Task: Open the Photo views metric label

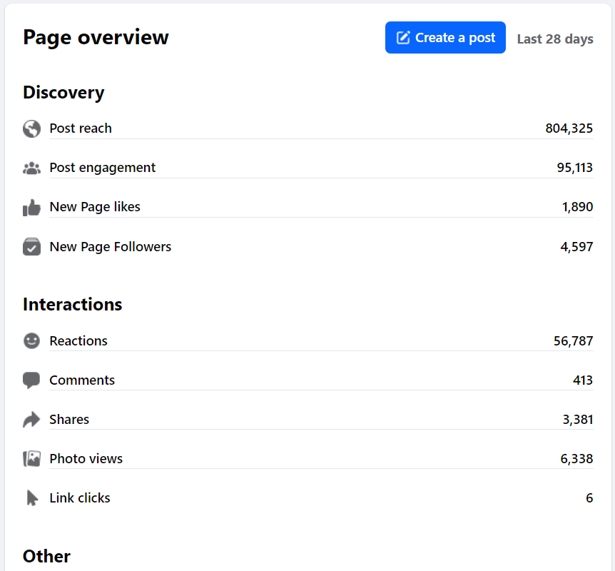Action: 86,459
